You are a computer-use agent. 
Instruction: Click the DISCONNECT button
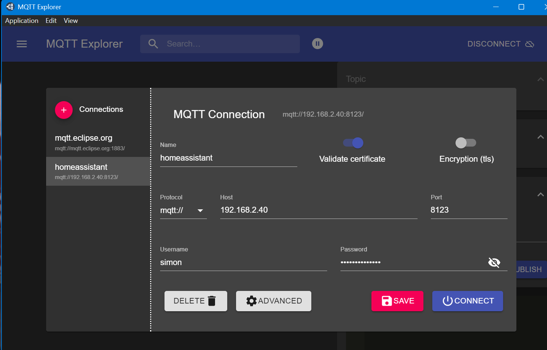tap(501, 44)
